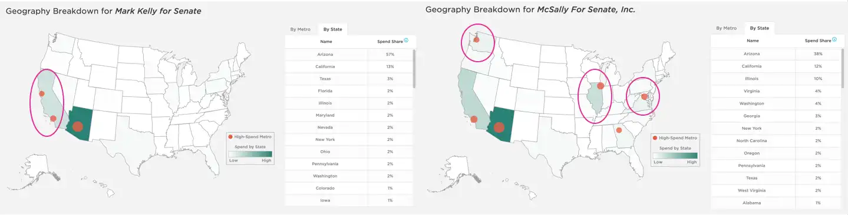This screenshot has height=215, width=848.
Task: Select By State tab for McSally
Action: (x=759, y=28)
